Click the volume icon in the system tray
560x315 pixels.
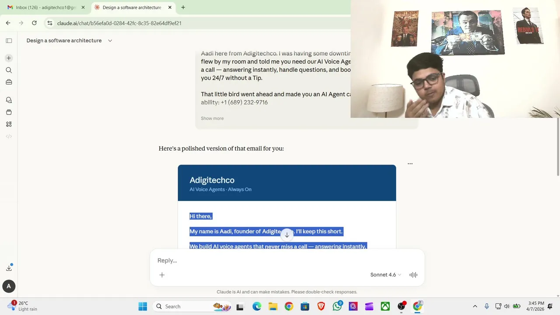(507, 307)
